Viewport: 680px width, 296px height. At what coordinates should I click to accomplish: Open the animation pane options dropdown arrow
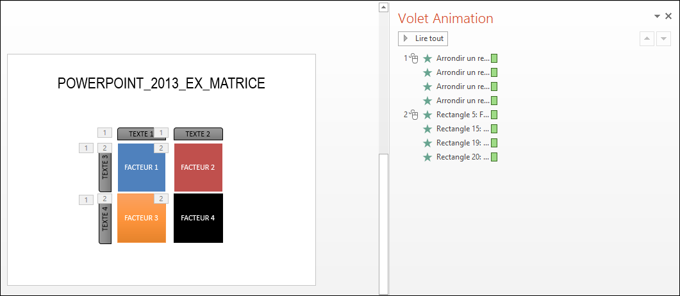[x=656, y=17]
